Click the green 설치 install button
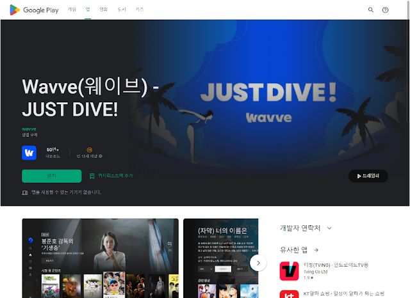The width and height of the screenshot is (410, 298). point(51,176)
